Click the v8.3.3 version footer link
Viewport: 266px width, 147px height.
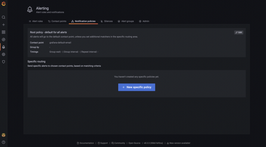tap(154, 143)
